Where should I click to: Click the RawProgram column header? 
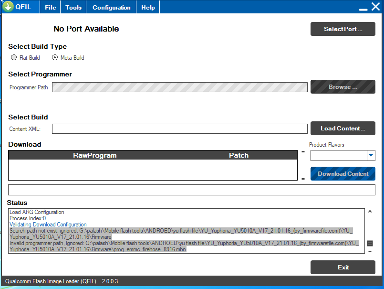click(x=95, y=155)
